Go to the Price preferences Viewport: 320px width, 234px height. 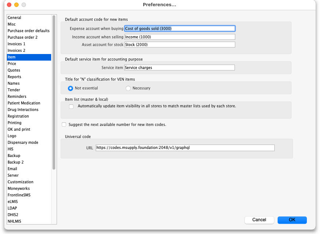(12, 64)
